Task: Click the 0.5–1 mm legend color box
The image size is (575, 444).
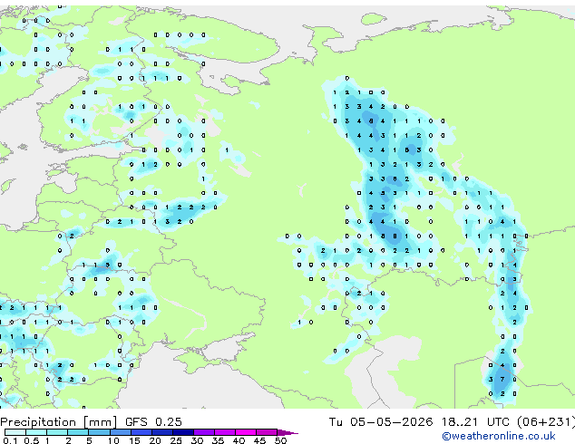Action: 36,432
